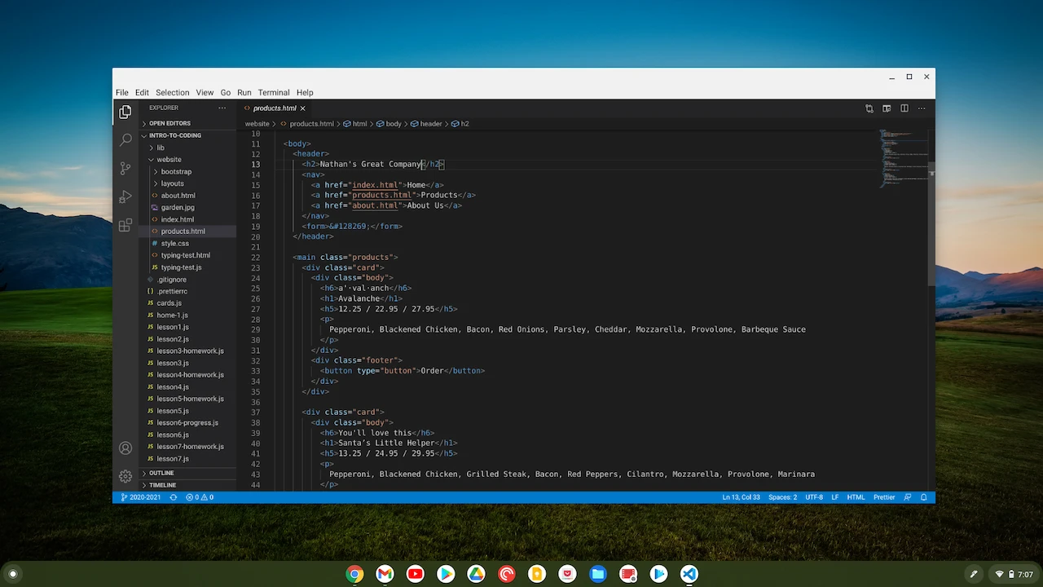Screen dimensions: 1043x587
Task: Open style.css in the explorer
Action: [174, 244]
